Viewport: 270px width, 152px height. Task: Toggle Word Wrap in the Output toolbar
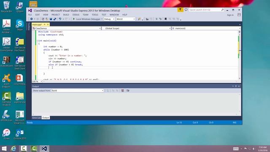(128, 90)
